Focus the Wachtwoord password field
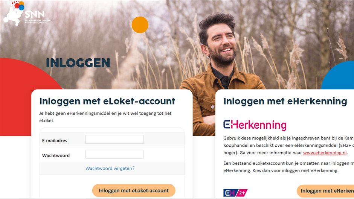 (114, 154)
